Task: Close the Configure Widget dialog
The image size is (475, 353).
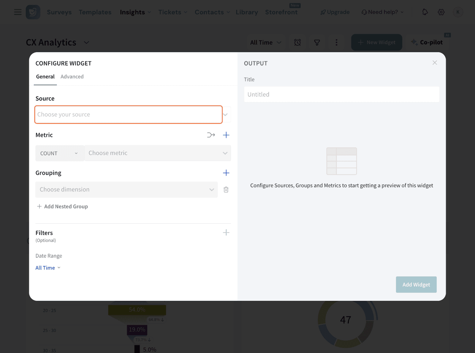Action: coord(435,63)
